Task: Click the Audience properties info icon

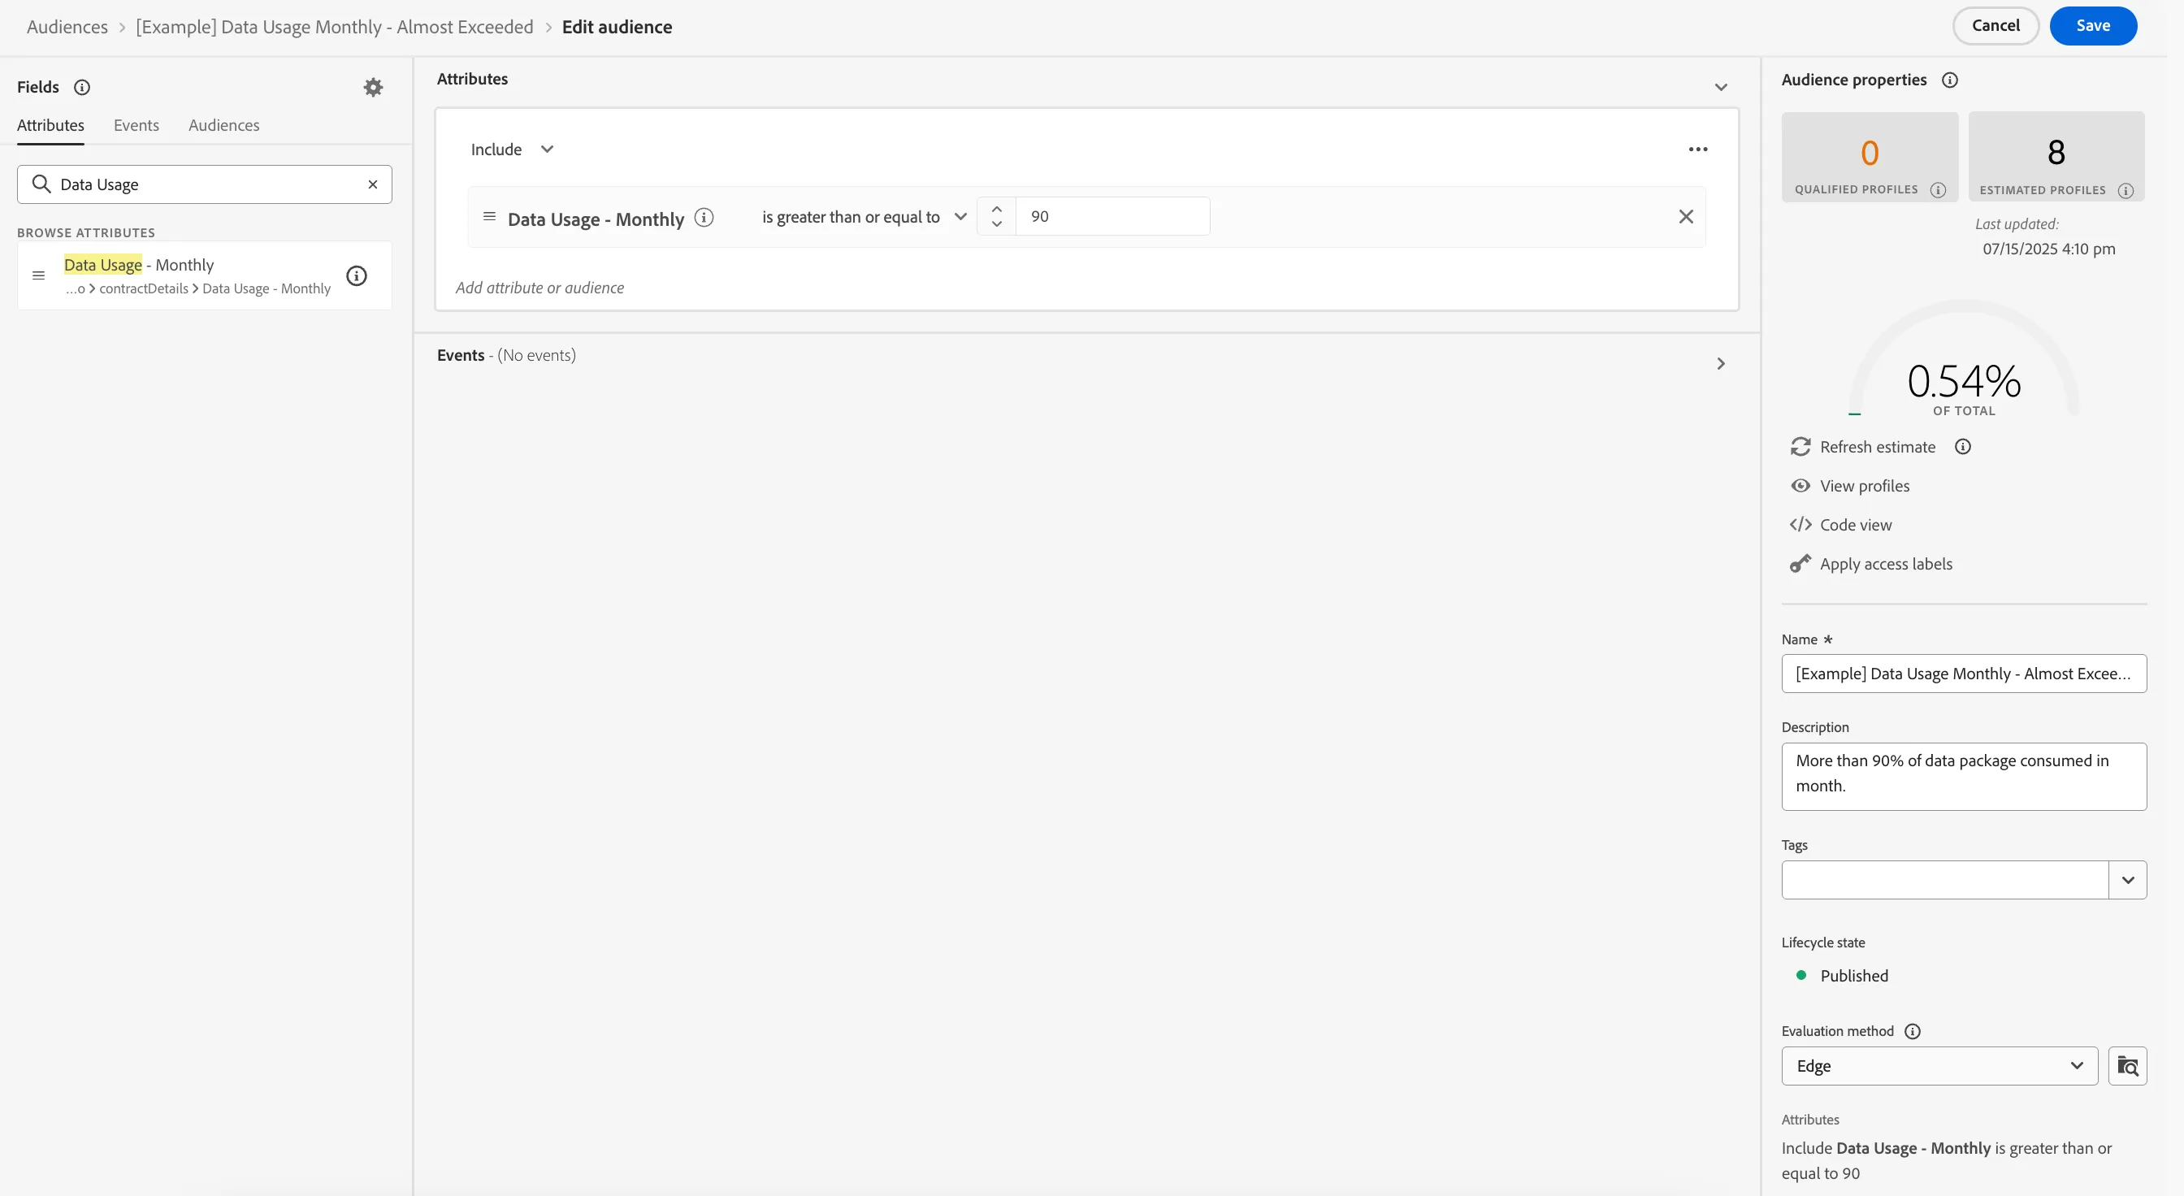Action: 1950,80
